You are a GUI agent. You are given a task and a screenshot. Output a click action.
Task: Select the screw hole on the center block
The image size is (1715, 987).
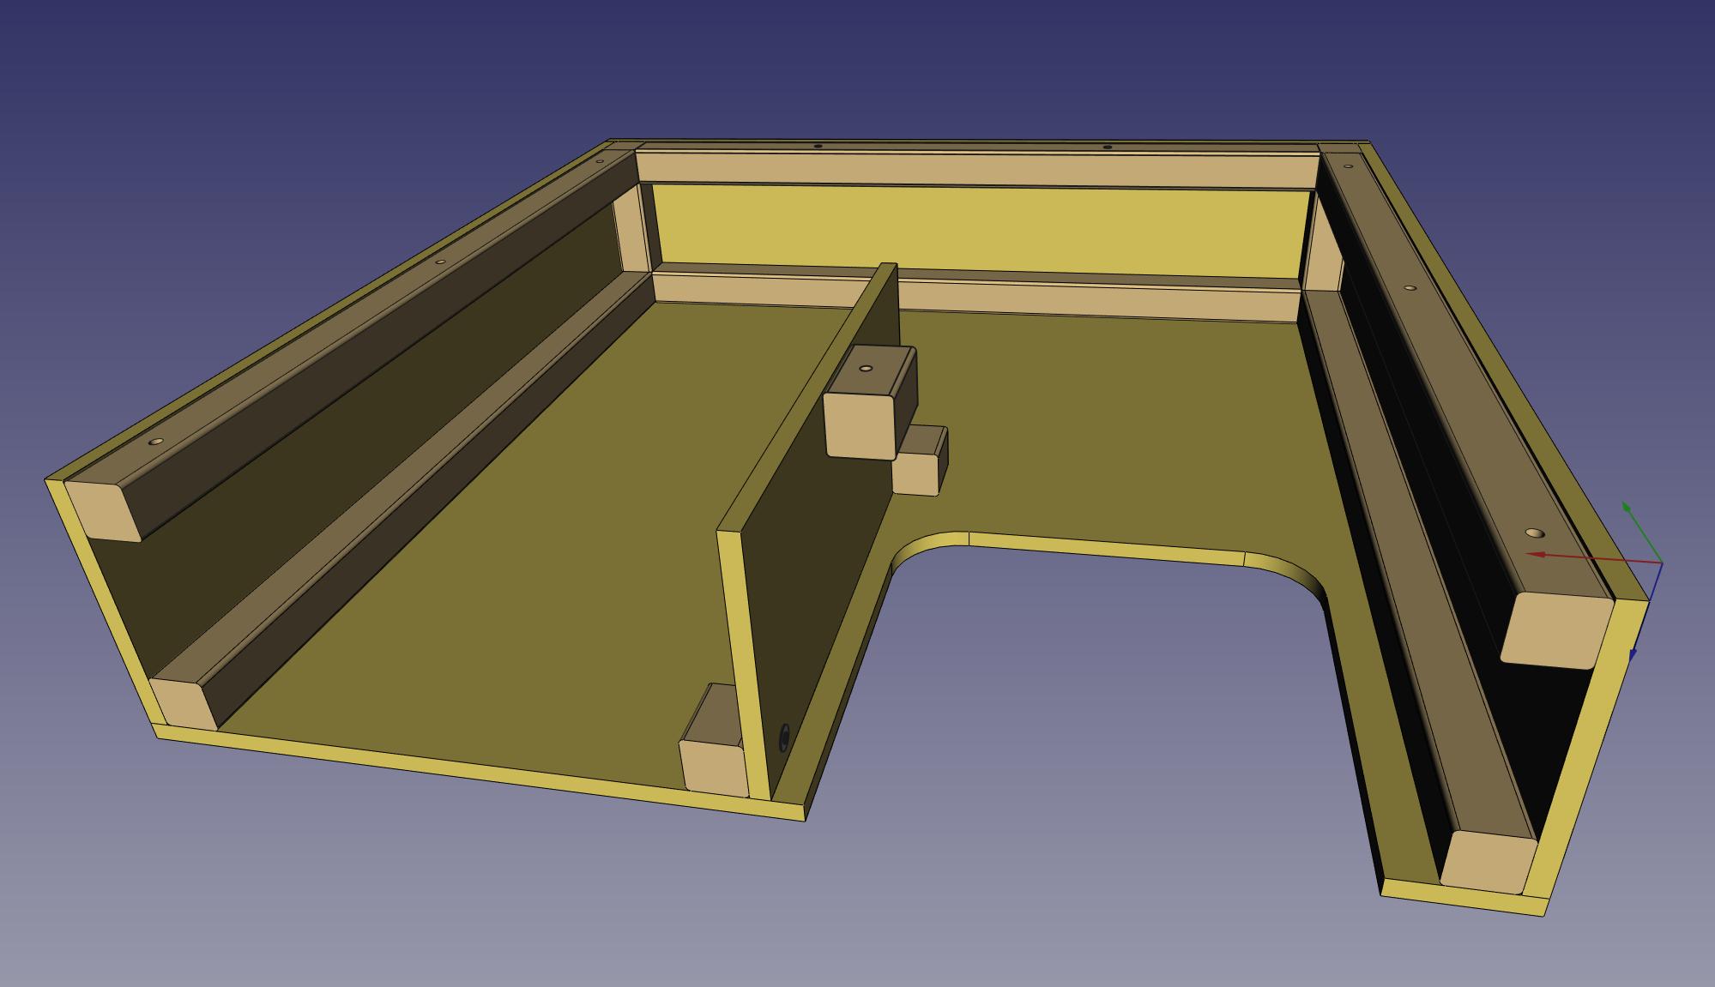coord(866,368)
